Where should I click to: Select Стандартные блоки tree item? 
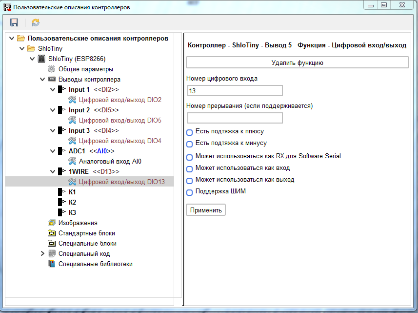[87, 233]
